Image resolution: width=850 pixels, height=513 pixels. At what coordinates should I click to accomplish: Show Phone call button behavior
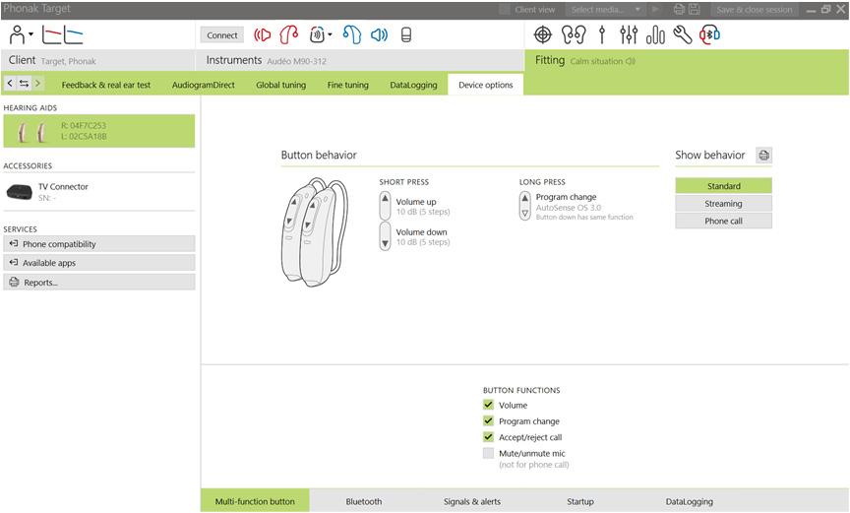click(724, 221)
